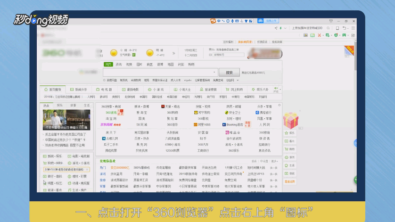Screen dimensions: 395x222
Task: Select the radio button before 百度网盘
Action: coord(104,80)
